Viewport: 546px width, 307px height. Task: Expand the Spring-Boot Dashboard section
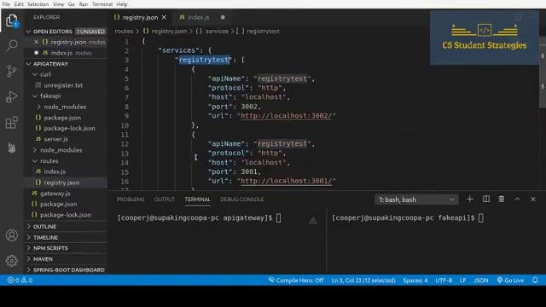(x=66, y=269)
